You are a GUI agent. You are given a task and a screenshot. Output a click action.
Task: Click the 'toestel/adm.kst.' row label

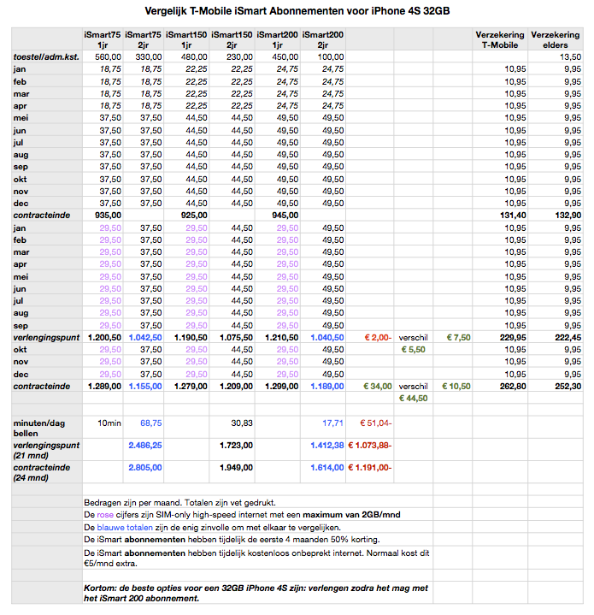coord(46,56)
